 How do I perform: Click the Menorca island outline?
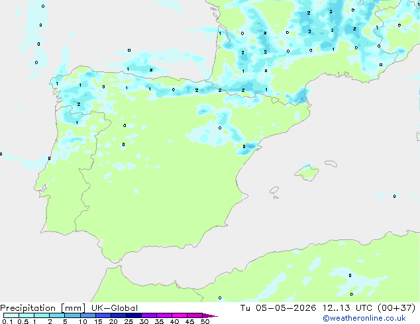pyautogui.click(x=331, y=163)
